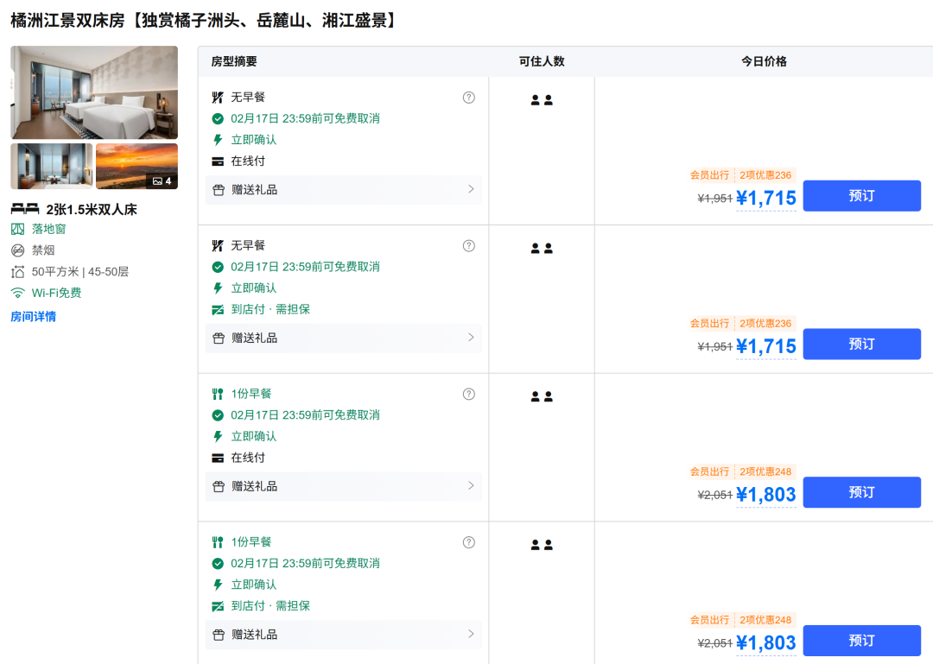
Task: Click the 可住人数 column header
Action: pos(542,61)
